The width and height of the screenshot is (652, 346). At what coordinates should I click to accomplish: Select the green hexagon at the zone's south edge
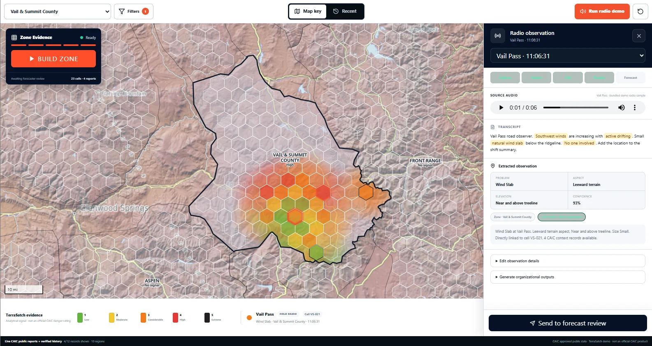316,252
